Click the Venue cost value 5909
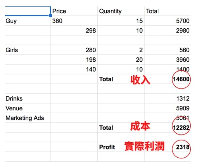199x162 pixels. pyautogui.click(x=167, y=108)
